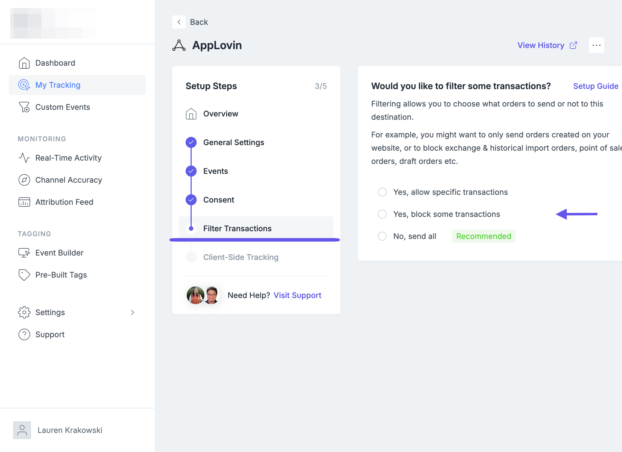Viewport: 622px width, 452px height.
Task: Select 'Yes, block some transactions' radio
Action: pos(382,214)
